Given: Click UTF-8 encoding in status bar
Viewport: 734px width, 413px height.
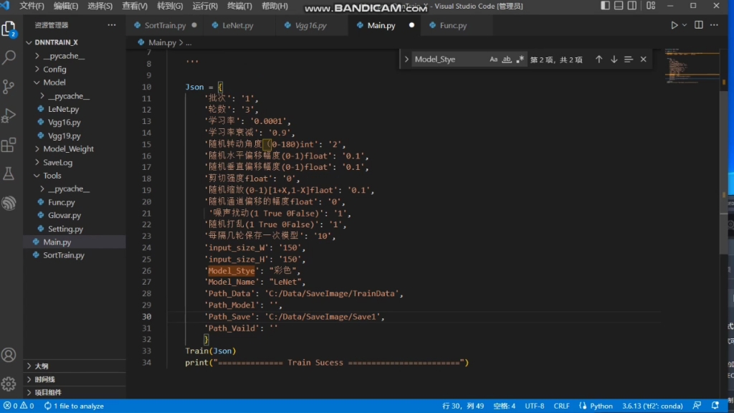Looking at the screenshot, I should coord(534,406).
